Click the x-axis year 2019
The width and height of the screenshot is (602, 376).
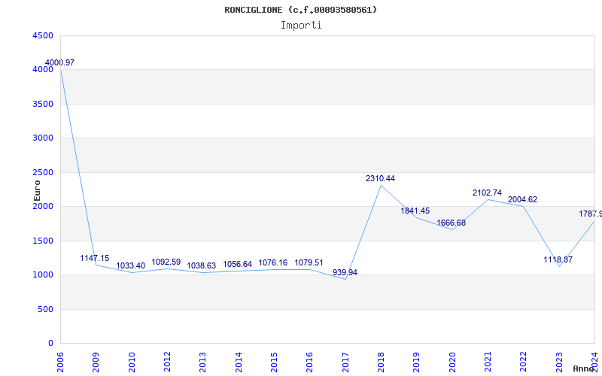tap(417, 362)
